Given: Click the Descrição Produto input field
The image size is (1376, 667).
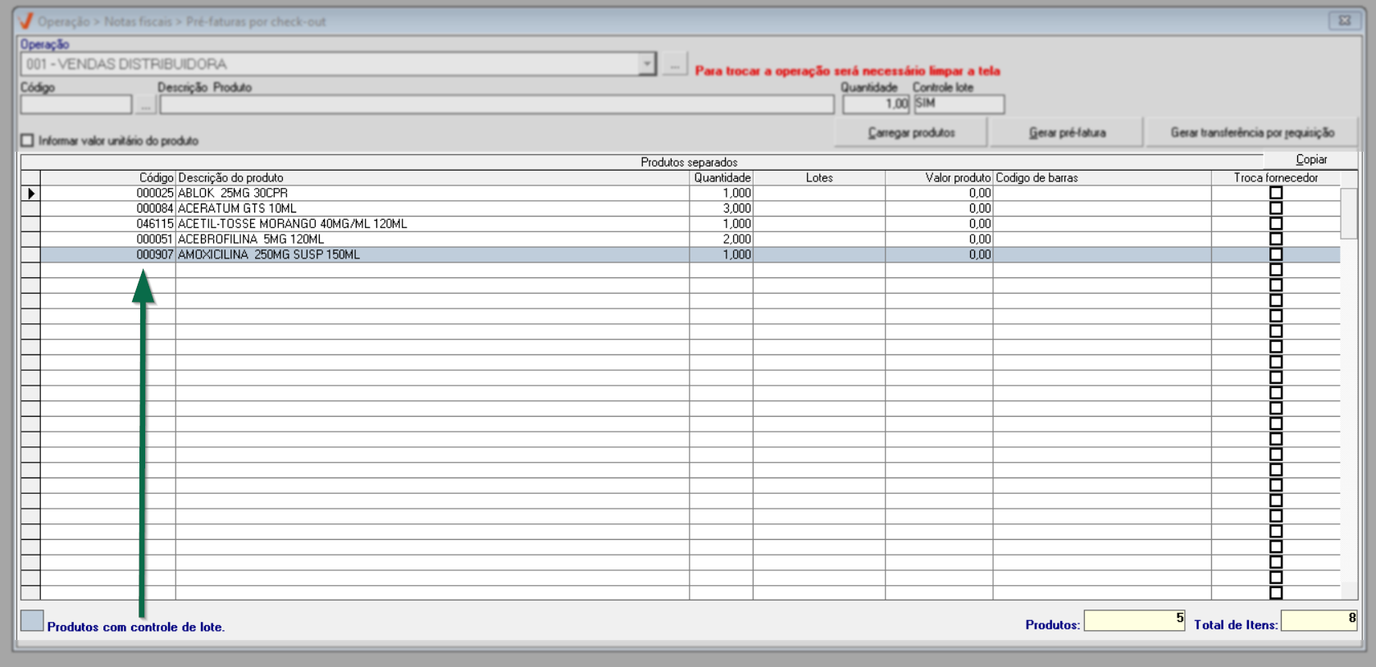Looking at the screenshot, I should pos(497,105).
